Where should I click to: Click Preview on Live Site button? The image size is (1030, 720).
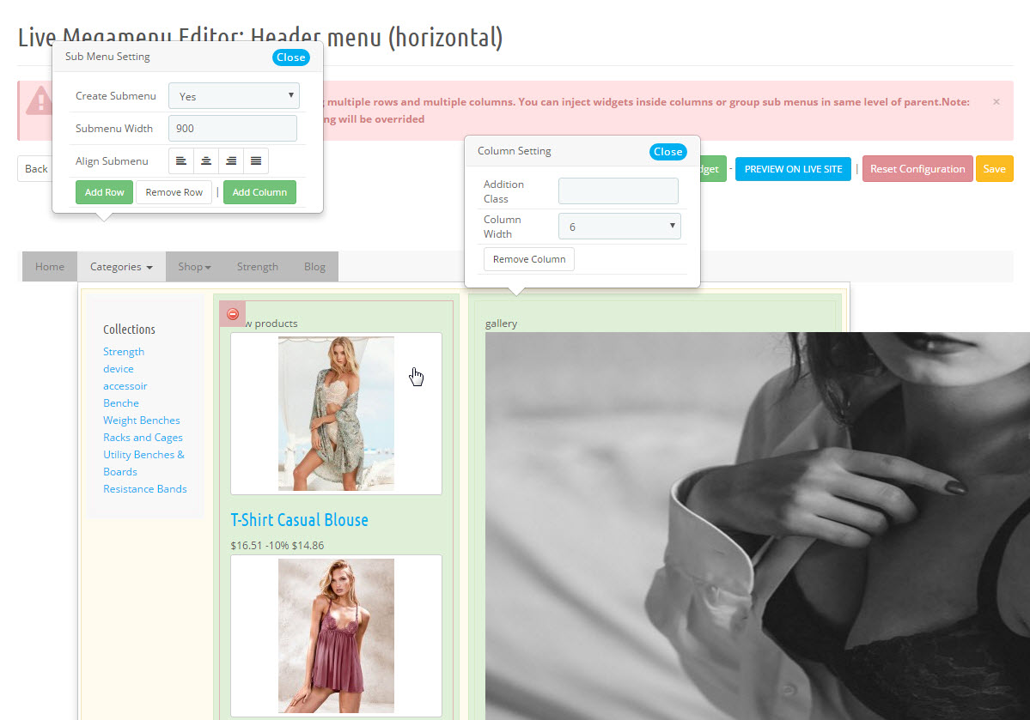(793, 169)
